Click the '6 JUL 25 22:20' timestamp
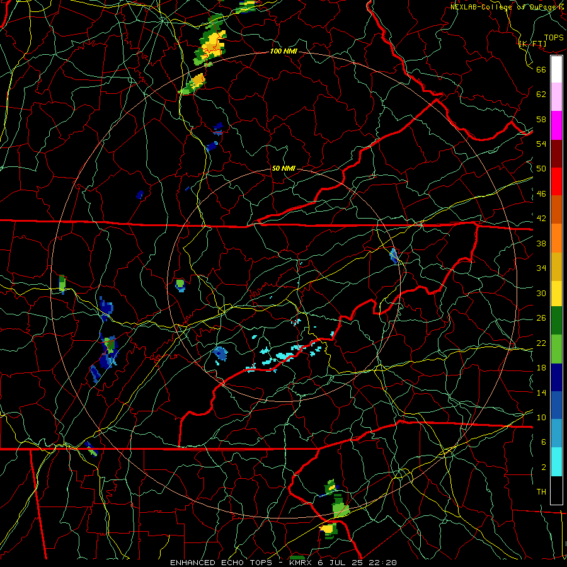 pyautogui.click(x=357, y=563)
